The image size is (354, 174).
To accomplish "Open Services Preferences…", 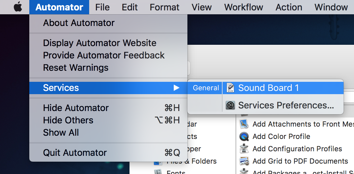I will click(283, 105).
